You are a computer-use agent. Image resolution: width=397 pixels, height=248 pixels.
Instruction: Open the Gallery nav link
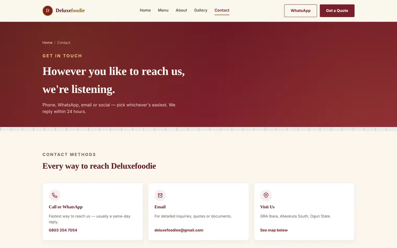pyautogui.click(x=201, y=10)
